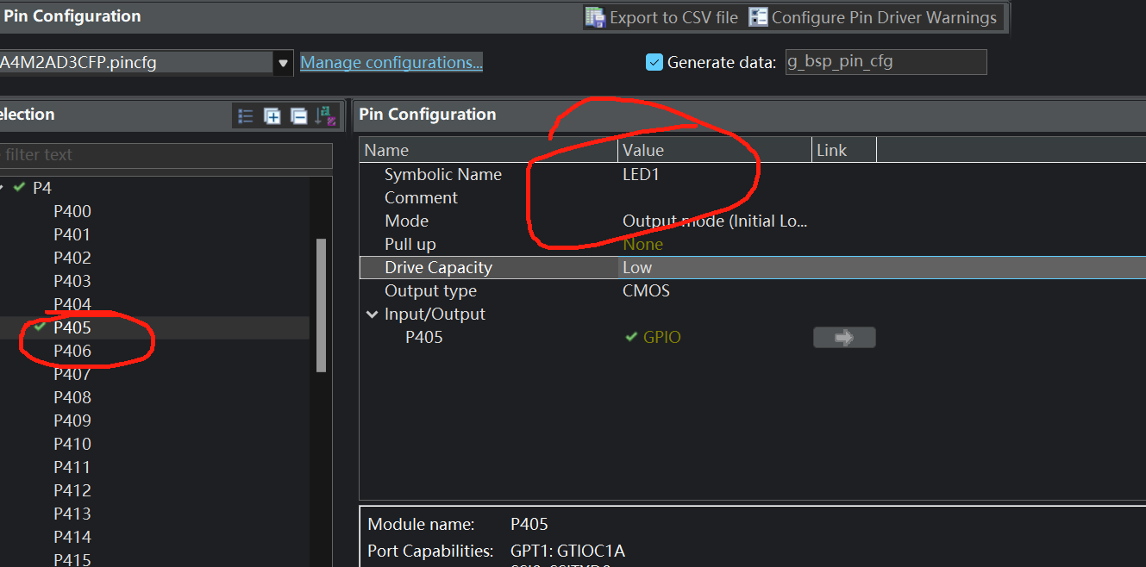Switch pin tree to flat list view

click(246, 115)
